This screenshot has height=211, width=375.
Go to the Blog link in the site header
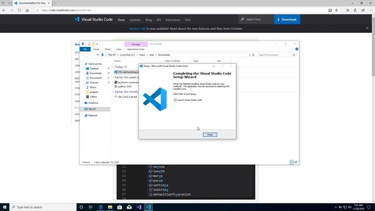(x=148, y=20)
